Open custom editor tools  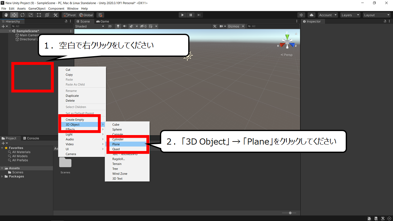(55, 15)
